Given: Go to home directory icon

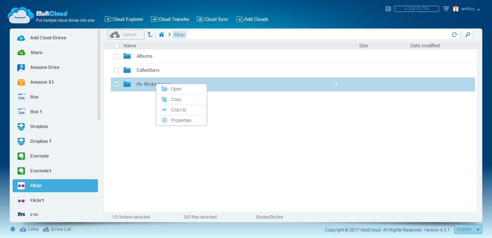Looking at the screenshot, I should point(161,35).
